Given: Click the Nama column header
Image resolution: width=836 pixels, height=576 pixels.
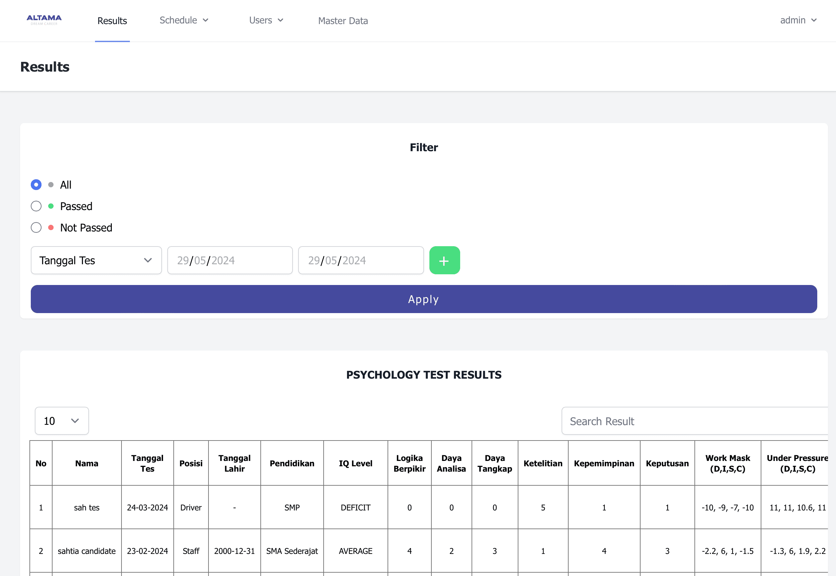Looking at the screenshot, I should point(87,463).
